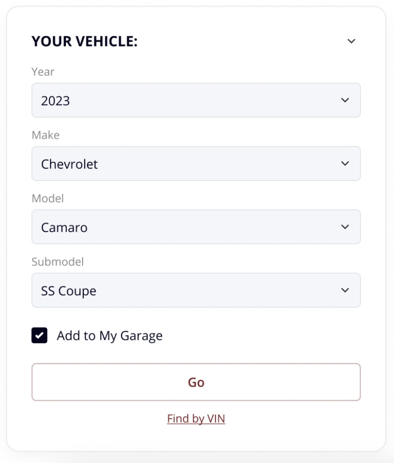Click the arrow icon in the Model field

click(345, 227)
